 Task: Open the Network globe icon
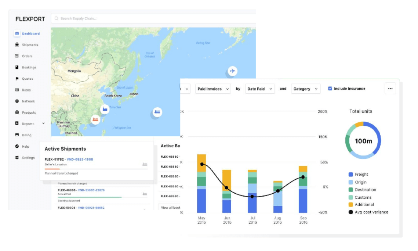[x=17, y=101]
